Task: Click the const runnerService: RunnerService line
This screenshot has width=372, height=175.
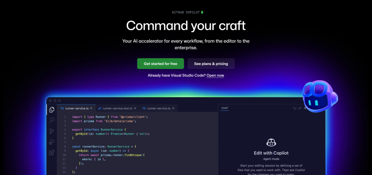Action: [104, 147]
